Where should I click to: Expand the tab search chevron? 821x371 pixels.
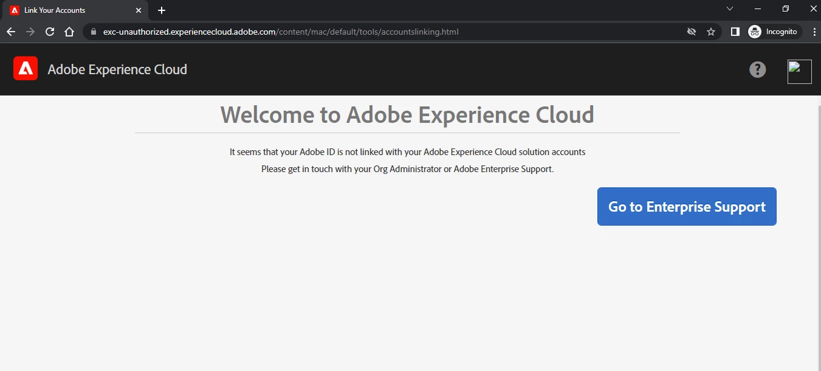[730, 9]
